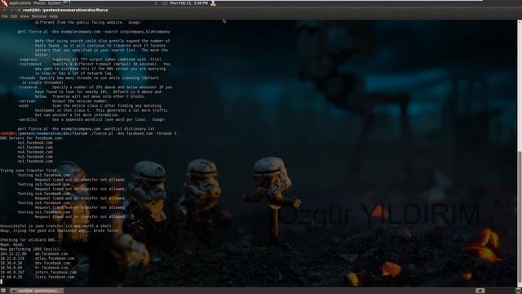Click the 'Unsuccessful in zone transfer' line
Viewport: 522px width, 294px height.
pyautogui.click(x=55, y=226)
